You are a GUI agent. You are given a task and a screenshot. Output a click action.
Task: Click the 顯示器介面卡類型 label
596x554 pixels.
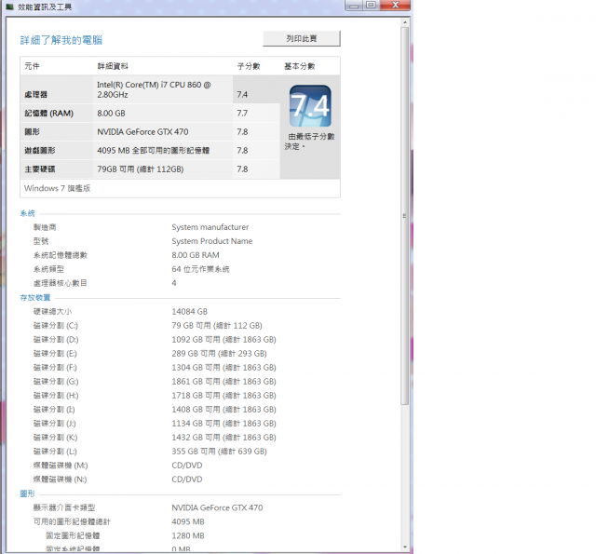pos(64,507)
